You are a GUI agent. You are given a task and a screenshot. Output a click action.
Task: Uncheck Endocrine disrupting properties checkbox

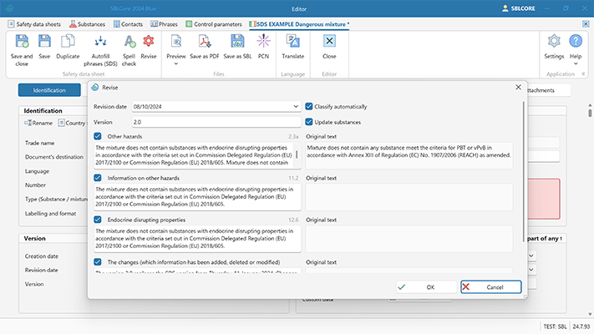(x=98, y=220)
